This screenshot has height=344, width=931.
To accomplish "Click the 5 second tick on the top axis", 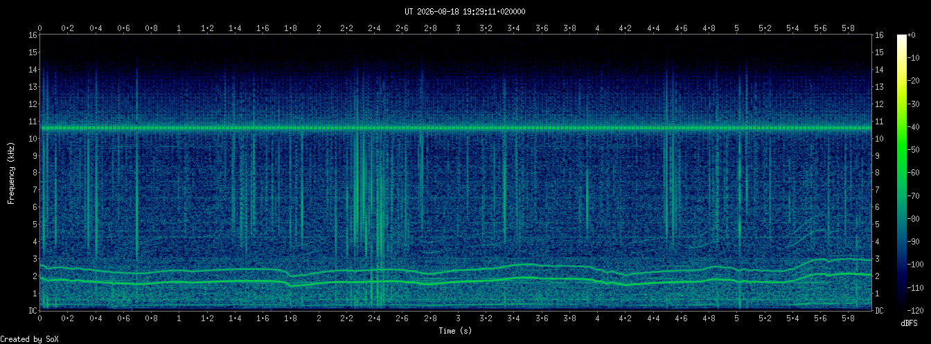I will (737, 28).
